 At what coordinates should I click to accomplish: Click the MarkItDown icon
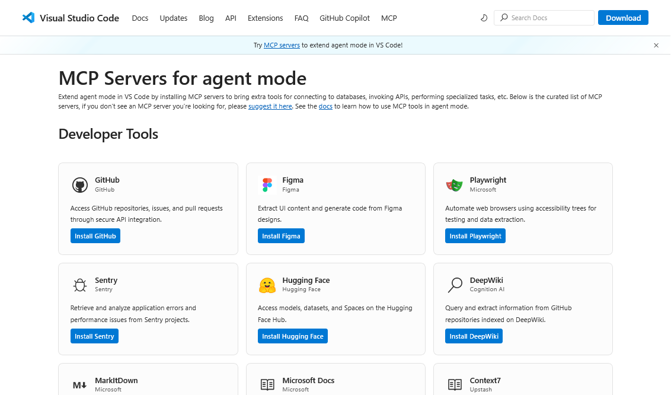[x=80, y=385]
